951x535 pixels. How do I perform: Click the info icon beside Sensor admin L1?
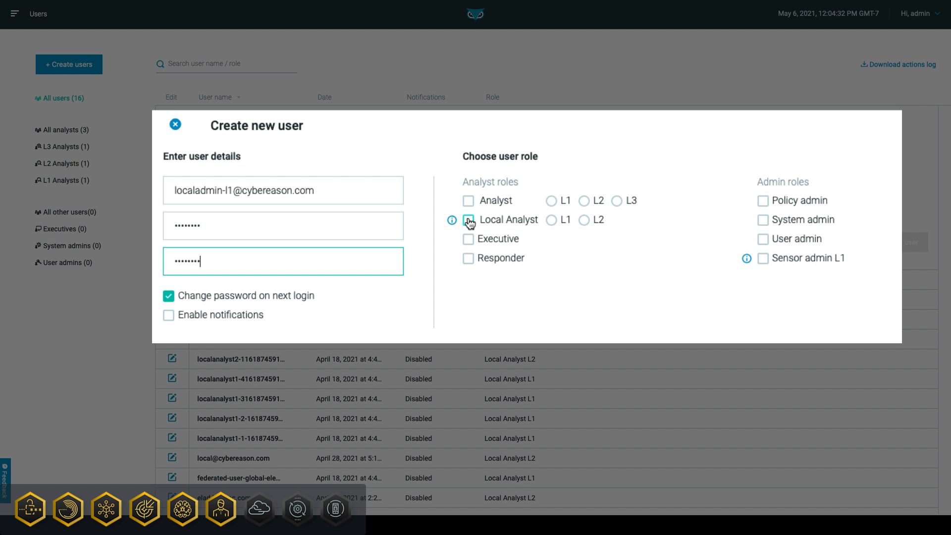point(746,258)
